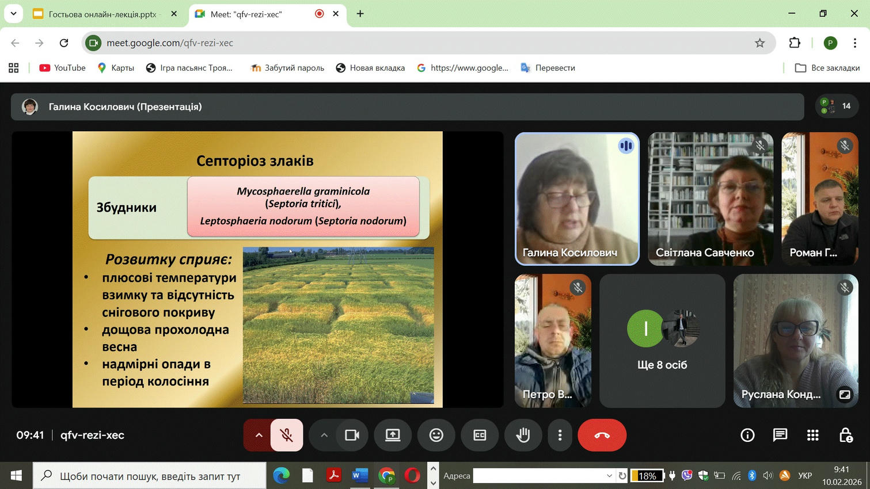This screenshot has width=870, height=489.
Task: Open the chat panel icon
Action: pos(780,435)
